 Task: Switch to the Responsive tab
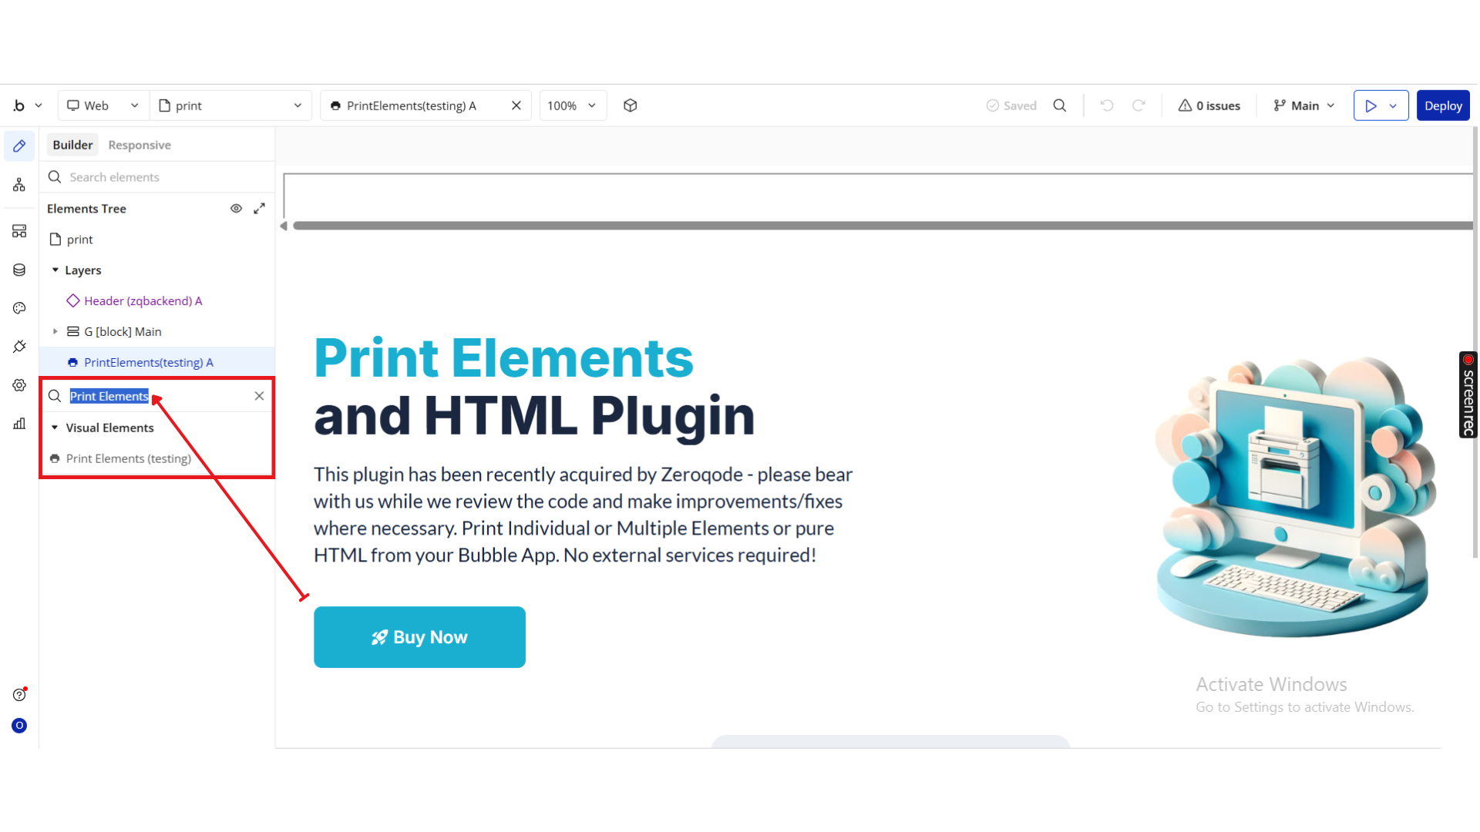pos(140,145)
